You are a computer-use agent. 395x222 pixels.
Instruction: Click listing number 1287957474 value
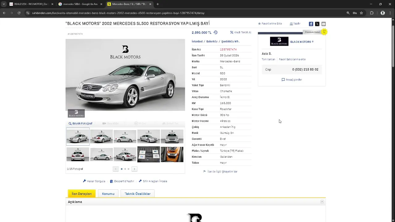(228, 49)
